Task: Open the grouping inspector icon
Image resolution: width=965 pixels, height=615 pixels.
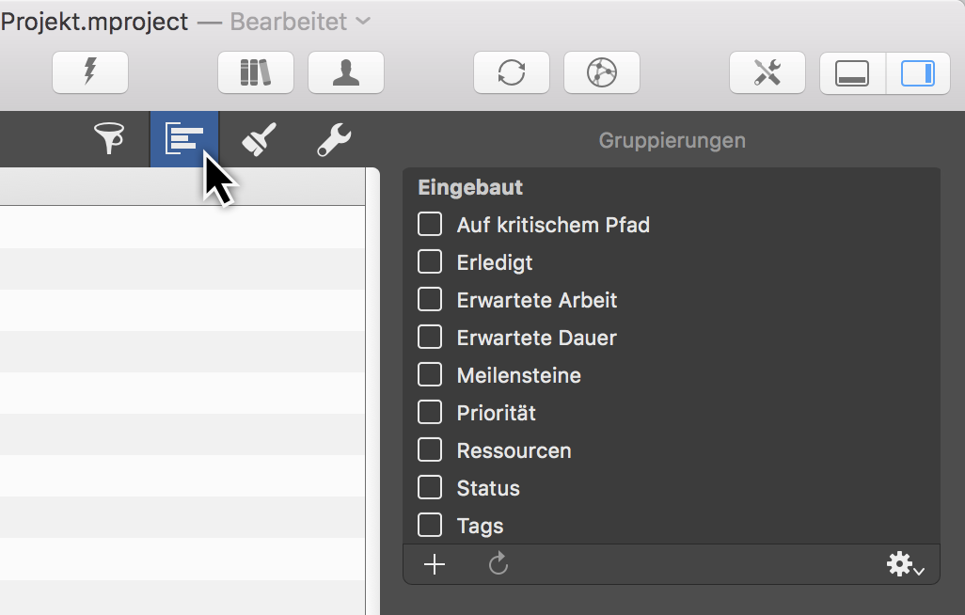Action: (183, 138)
